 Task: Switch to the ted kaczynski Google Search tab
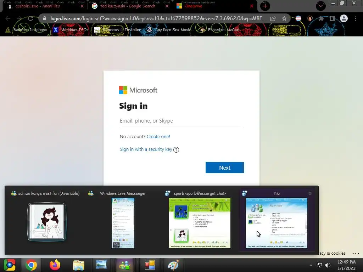(127, 6)
